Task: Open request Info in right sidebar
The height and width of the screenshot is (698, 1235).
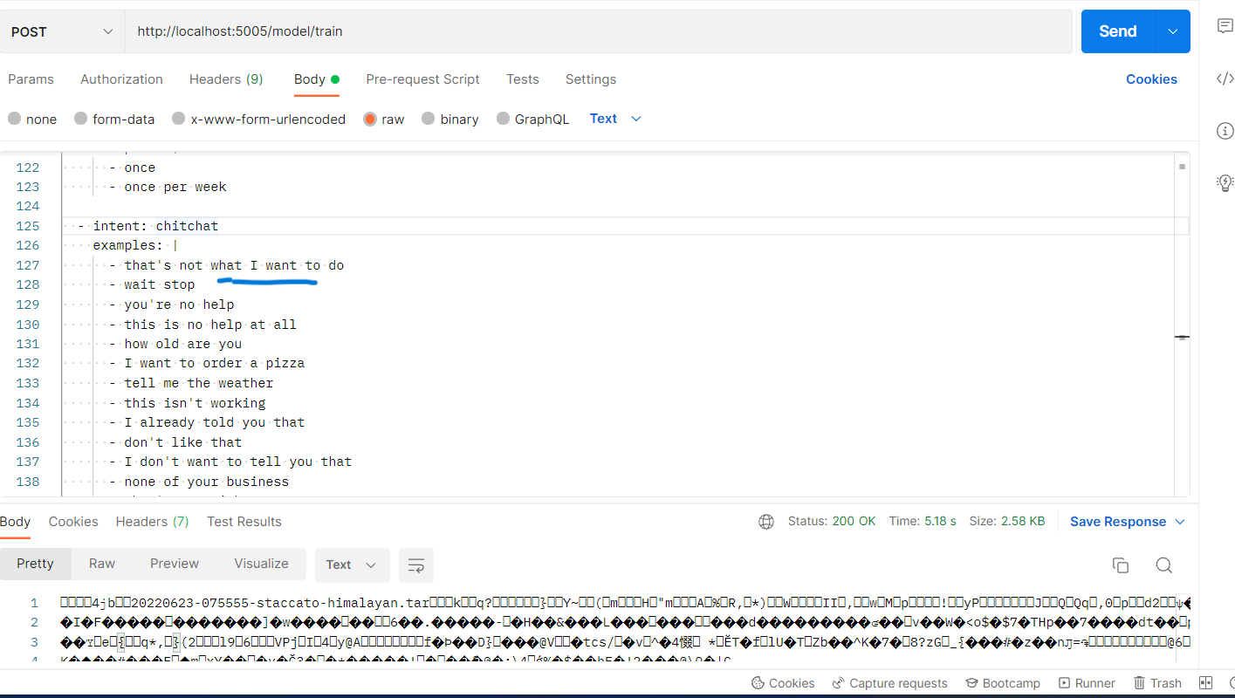Action: click(1225, 131)
